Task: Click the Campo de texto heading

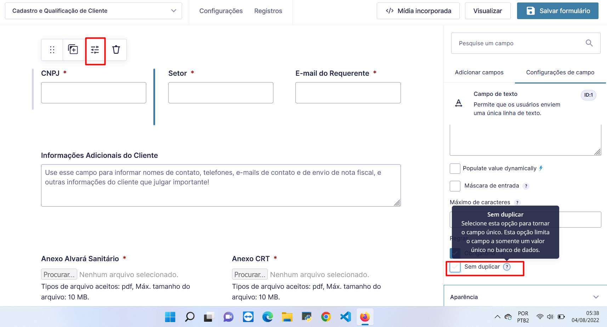Action: coord(495,94)
